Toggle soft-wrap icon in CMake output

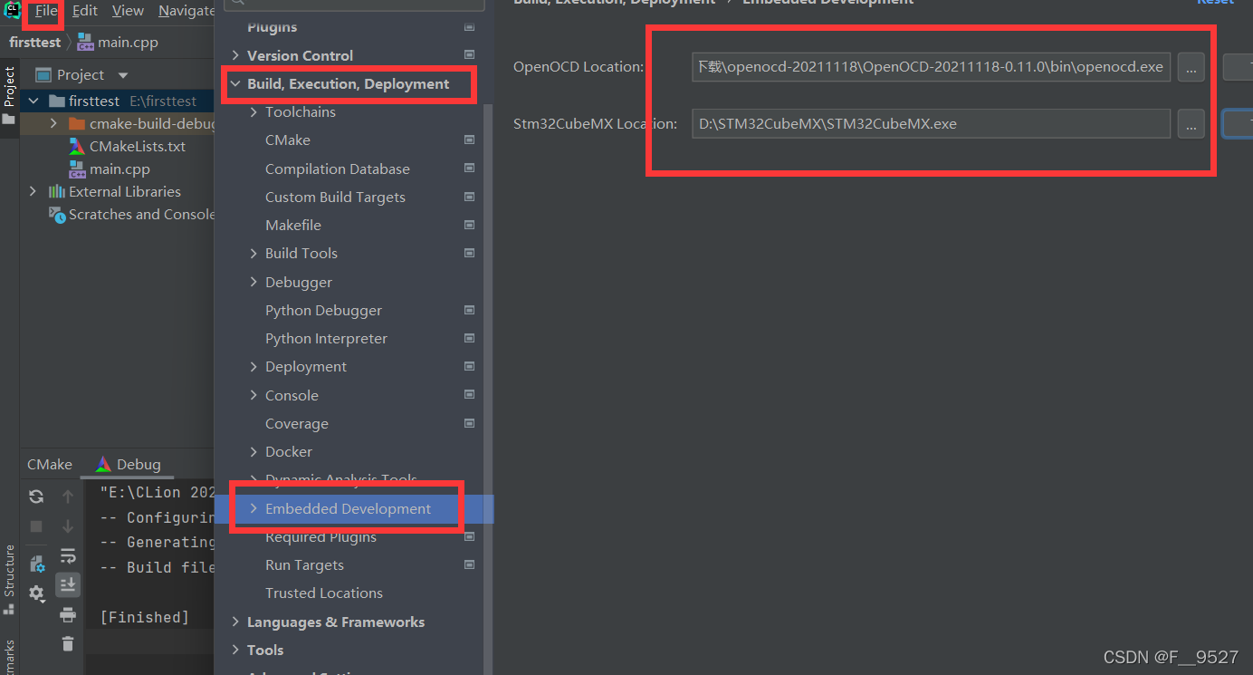click(68, 555)
